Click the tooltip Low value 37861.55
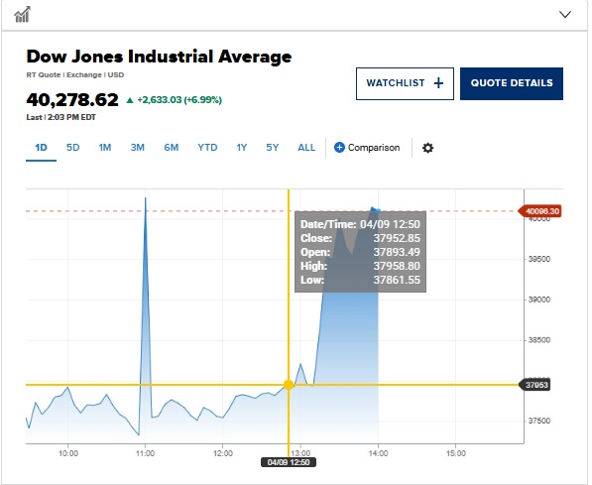592x485 pixels. click(x=397, y=281)
